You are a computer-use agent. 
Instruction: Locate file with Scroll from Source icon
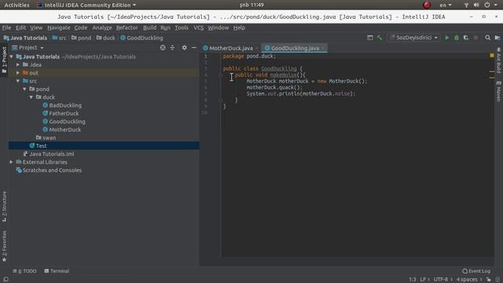(x=163, y=47)
